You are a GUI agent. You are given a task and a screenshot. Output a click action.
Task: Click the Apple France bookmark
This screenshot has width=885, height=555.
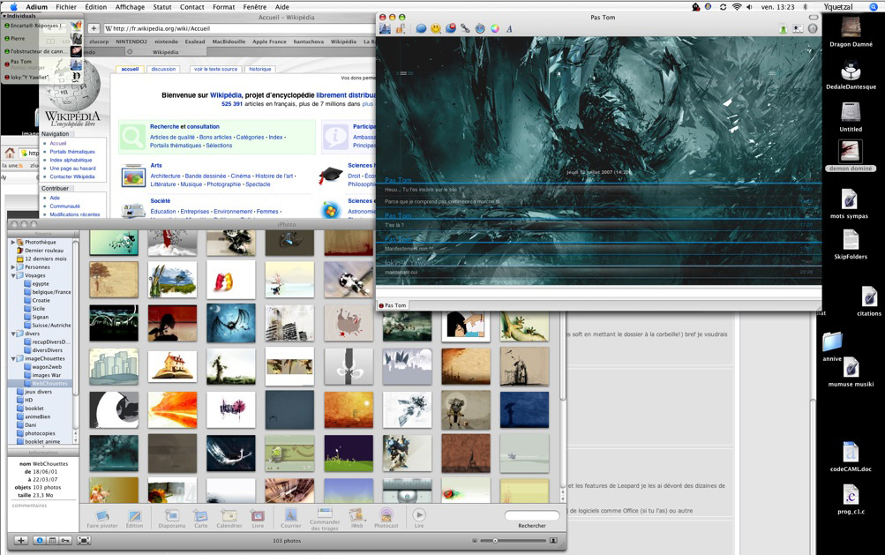point(269,41)
